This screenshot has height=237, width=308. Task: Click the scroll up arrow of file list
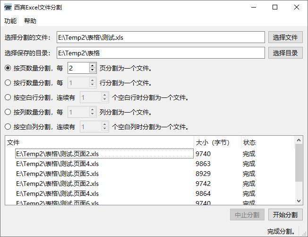(x=299, y=140)
